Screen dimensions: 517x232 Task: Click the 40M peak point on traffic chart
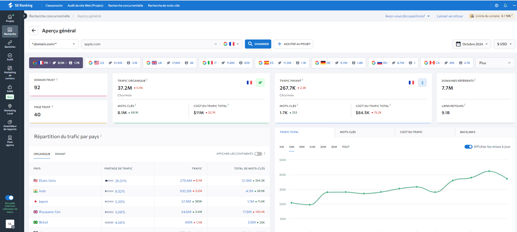pyautogui.click(x=489, y=171)
